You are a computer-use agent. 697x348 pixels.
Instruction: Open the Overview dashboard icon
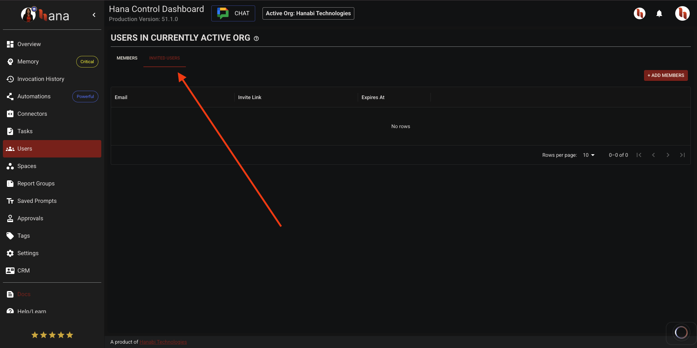click(x=10, y=44)
